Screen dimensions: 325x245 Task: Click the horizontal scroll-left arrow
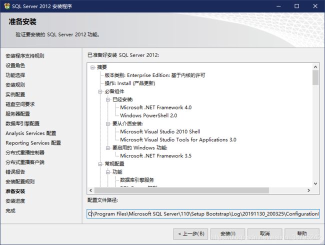pos(91,190)
